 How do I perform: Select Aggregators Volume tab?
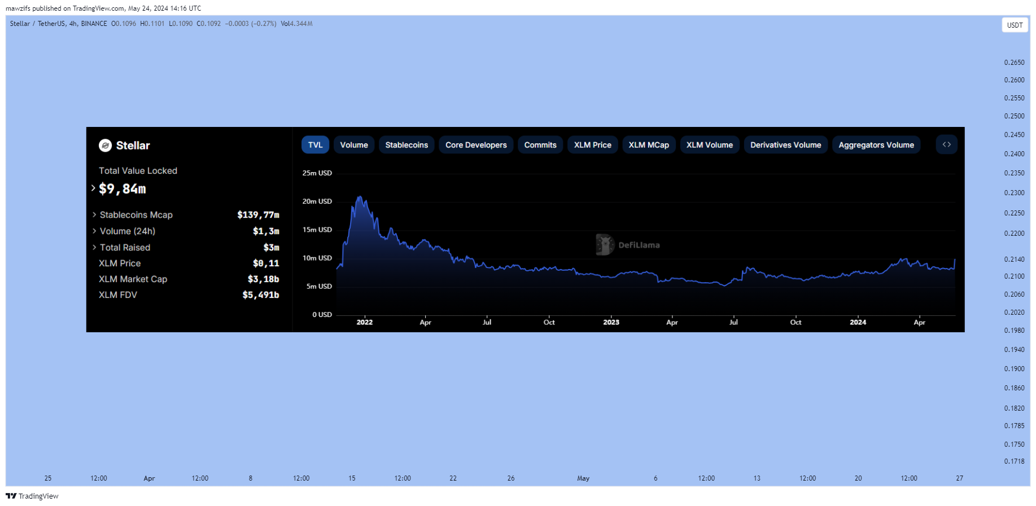point(876,145)
